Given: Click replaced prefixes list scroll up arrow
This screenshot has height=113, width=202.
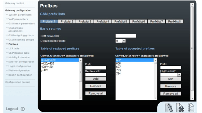Looking at the screenshot, I should pyautogui.click(x=81, y=60).
